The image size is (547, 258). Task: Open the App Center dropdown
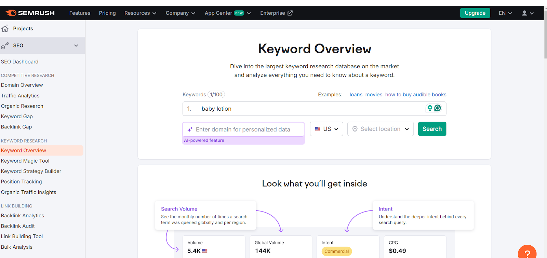(x=228, y=13)
